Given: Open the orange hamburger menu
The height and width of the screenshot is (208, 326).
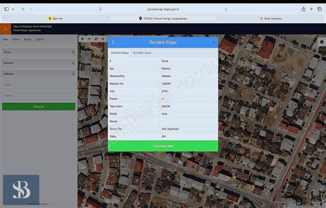Looking at the screenshot, I should click(x=6, y=29).
